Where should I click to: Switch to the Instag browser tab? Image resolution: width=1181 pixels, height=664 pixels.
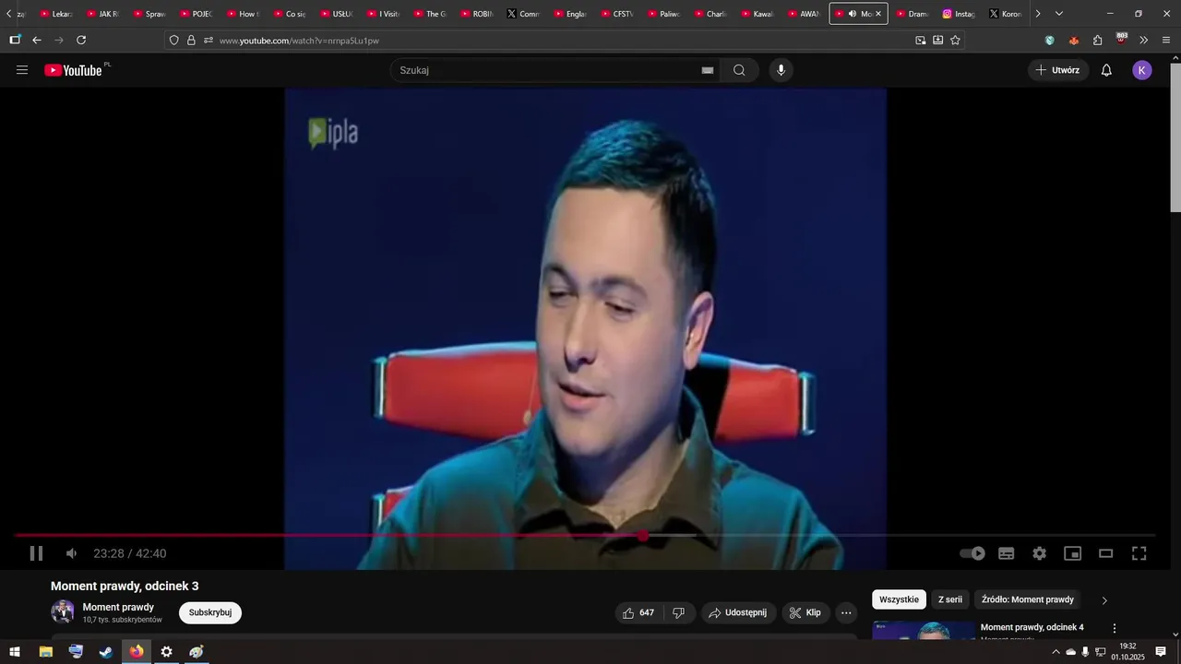(x=960, y=14)
